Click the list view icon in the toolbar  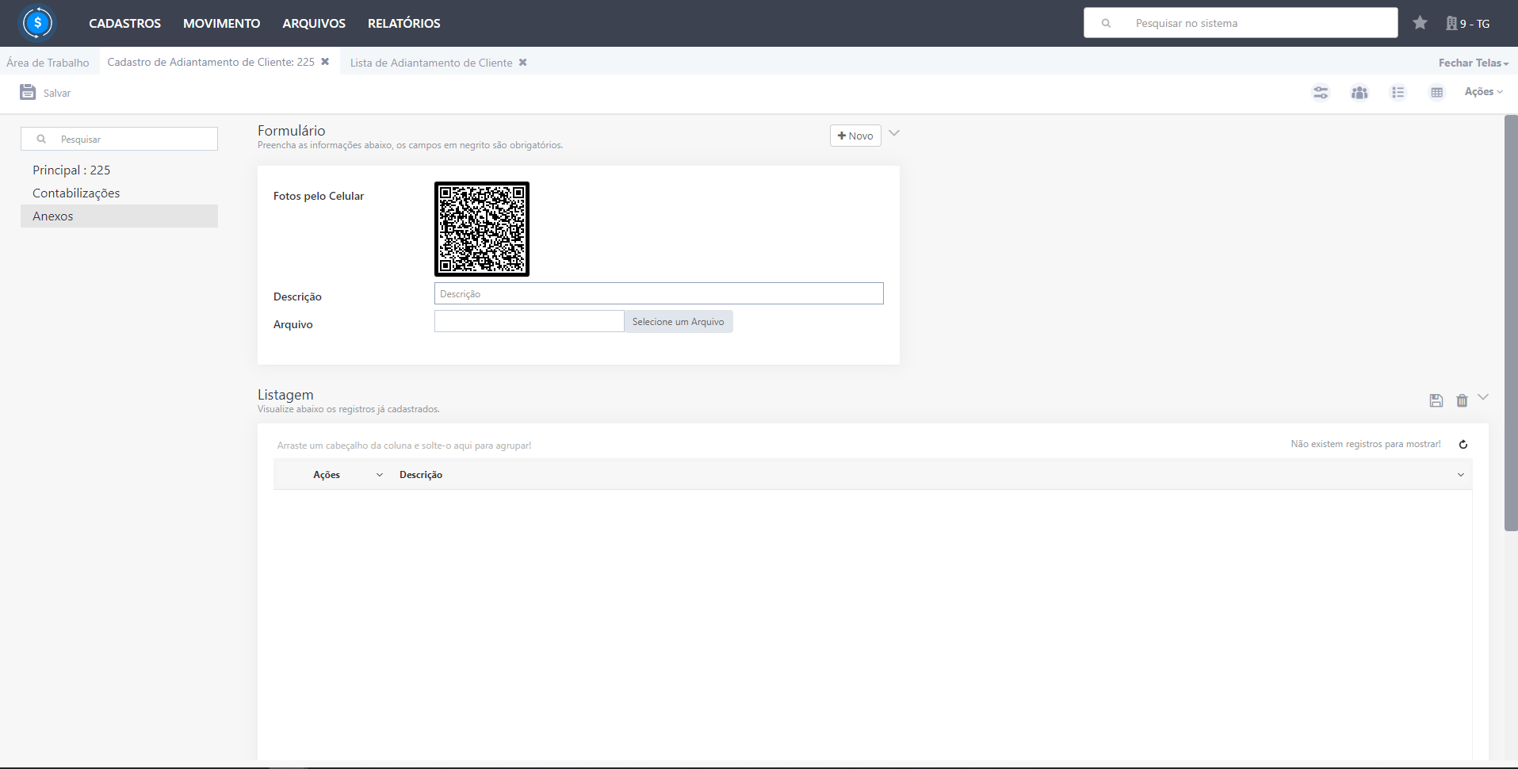tap(1398, 93)
